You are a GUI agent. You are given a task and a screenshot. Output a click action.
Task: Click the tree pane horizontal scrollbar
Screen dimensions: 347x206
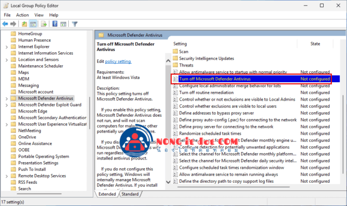click(x=39, y=194)
